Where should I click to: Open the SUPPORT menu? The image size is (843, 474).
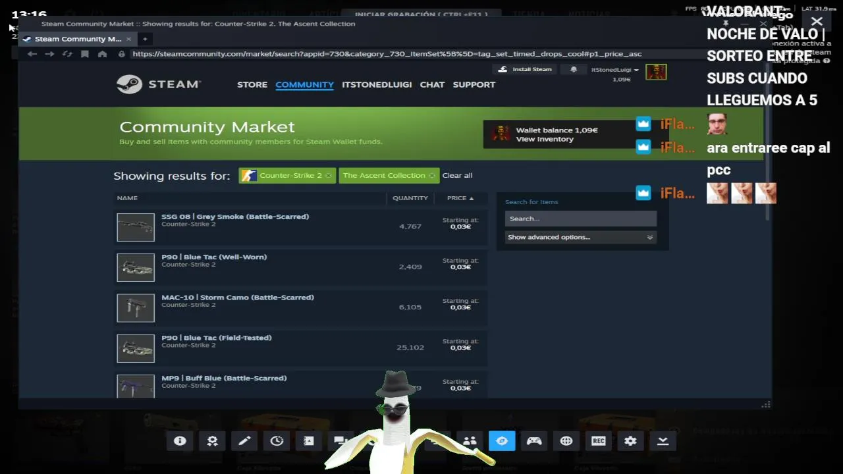[x=474, y=85]
